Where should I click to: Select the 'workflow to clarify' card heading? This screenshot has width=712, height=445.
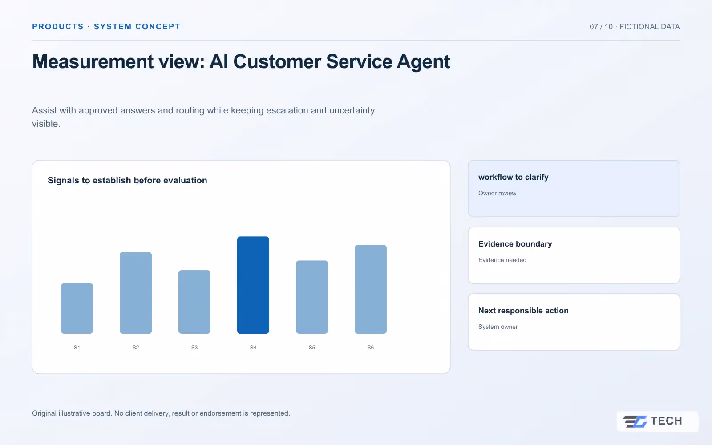(x=514, y=177)
